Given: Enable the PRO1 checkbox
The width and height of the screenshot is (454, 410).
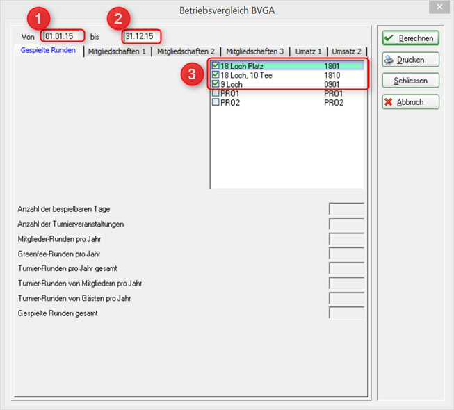Looking at the screenshot, I should point(216,93).
